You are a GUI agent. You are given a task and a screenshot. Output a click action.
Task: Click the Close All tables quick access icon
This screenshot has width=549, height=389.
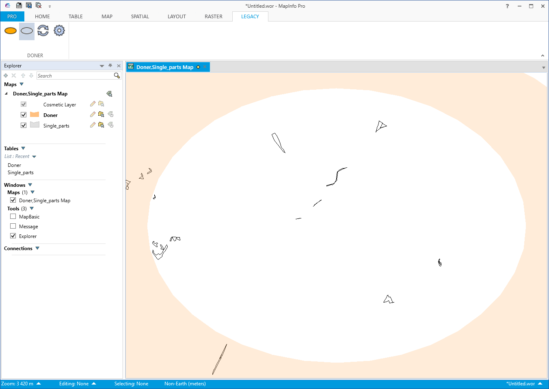39,6
